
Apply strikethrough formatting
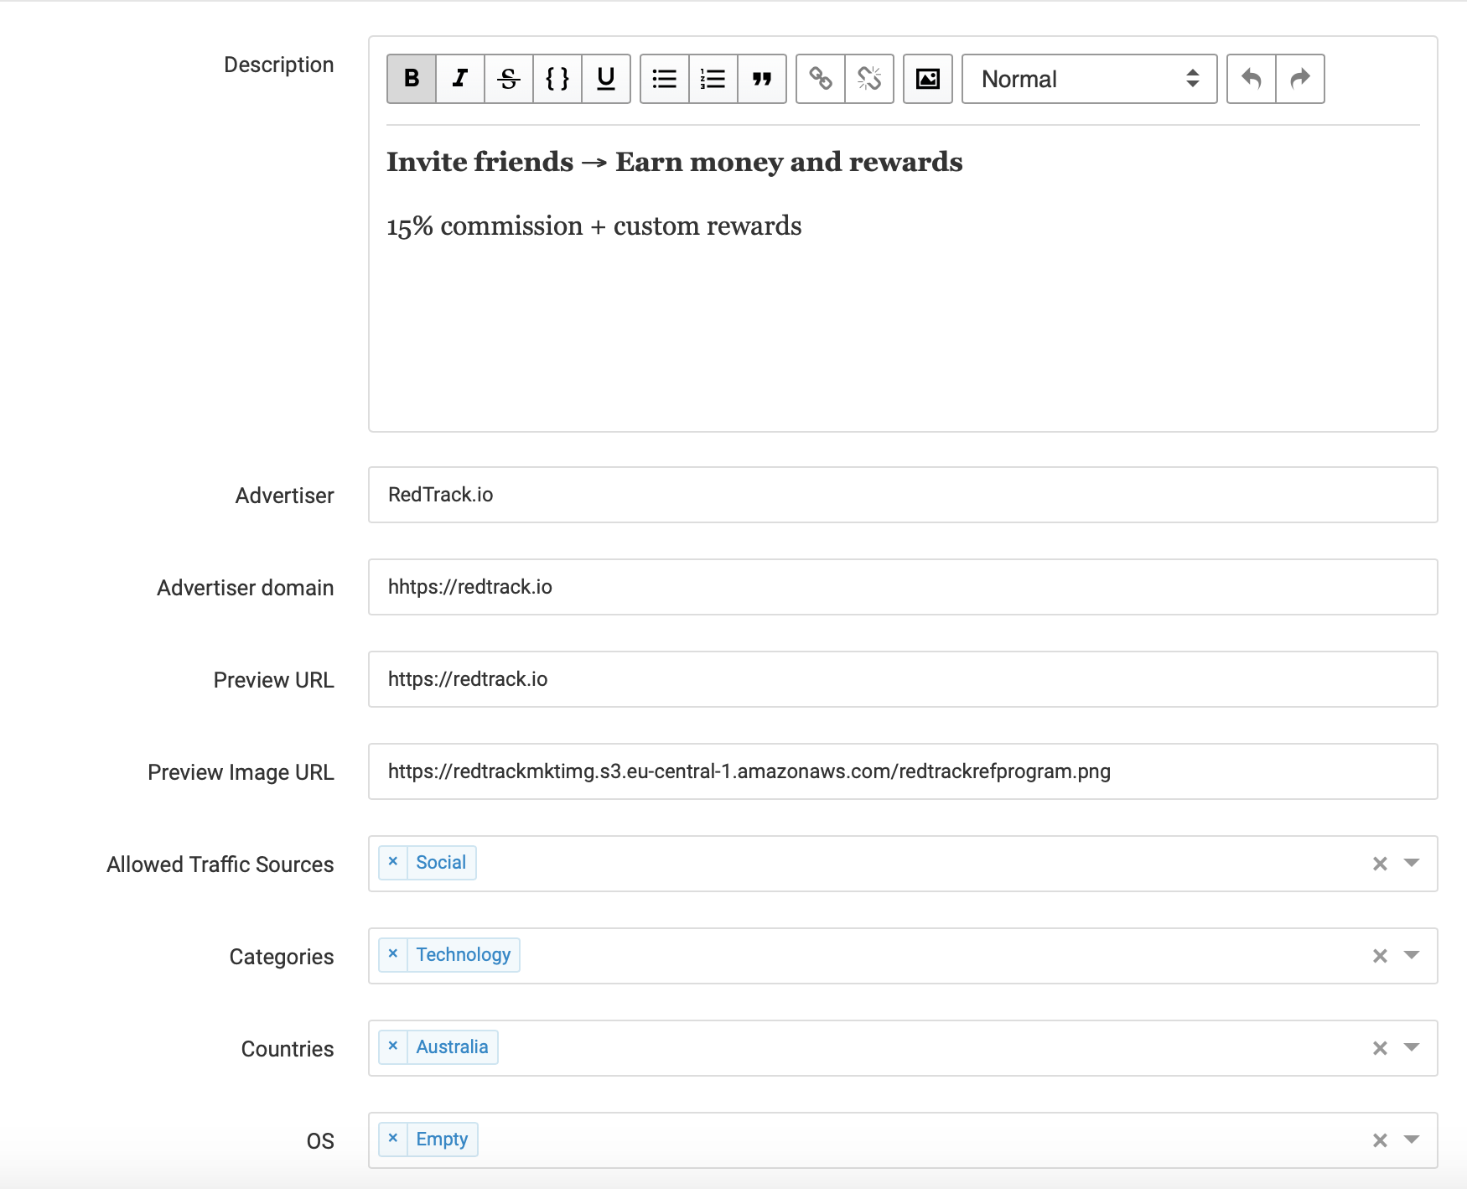(x=509, y=79)
